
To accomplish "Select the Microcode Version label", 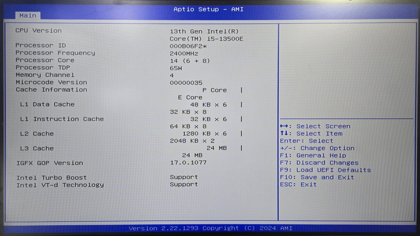I will (51, 82).
